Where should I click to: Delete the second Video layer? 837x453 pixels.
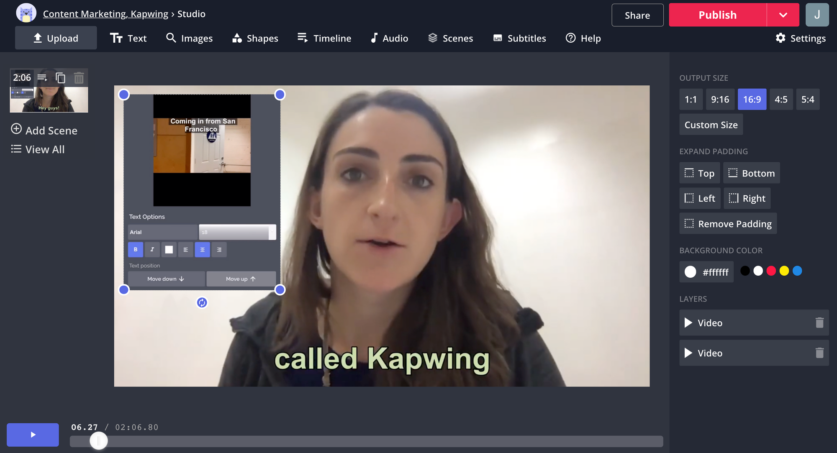click(x=819, y=353)
